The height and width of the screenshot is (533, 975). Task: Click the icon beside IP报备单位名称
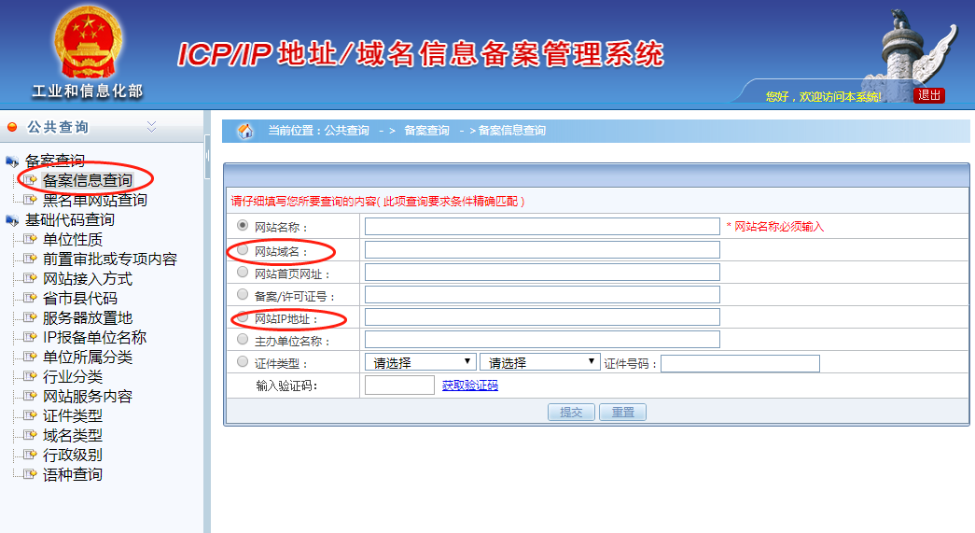click(x=30, y=337)
